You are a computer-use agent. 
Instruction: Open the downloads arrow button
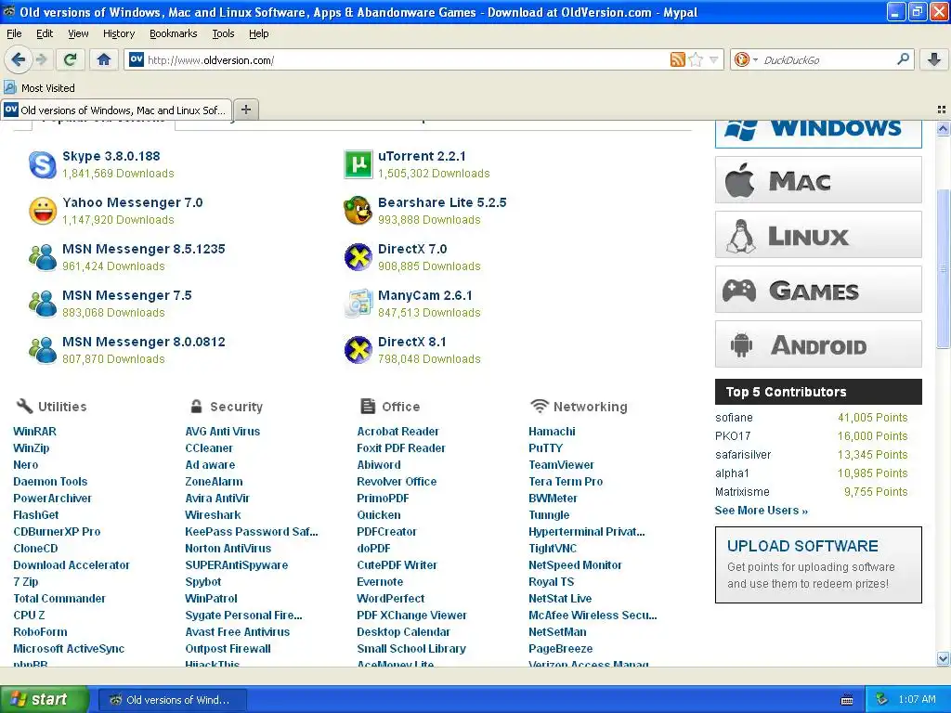coord(934,59)
